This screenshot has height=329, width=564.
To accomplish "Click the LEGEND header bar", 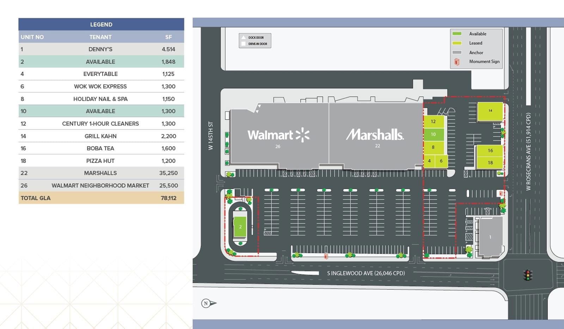I will (101, 24).
